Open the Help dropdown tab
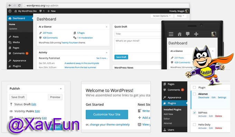This screenshot has width=235, height=137. click(x=180, y=16)
